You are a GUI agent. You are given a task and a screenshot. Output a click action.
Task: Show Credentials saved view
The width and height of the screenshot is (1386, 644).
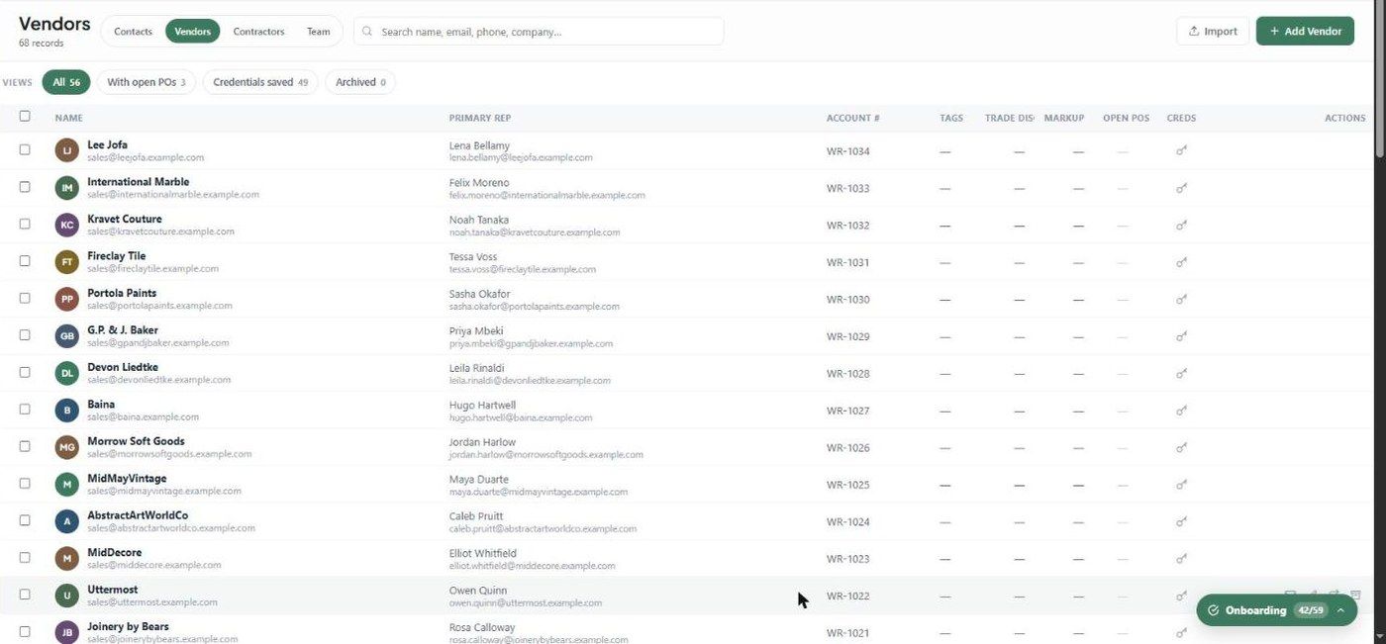click(260, 82)
